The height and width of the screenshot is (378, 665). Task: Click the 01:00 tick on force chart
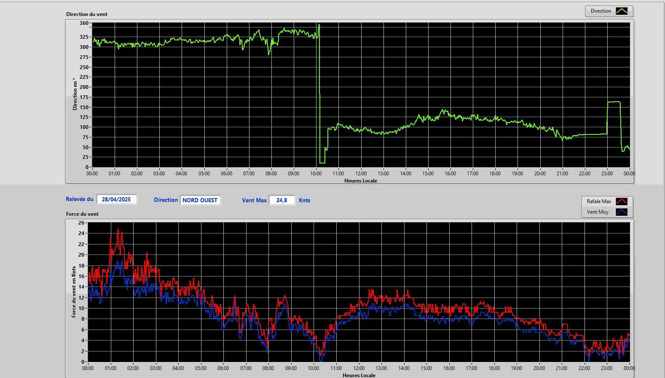[x=110, y=368]
